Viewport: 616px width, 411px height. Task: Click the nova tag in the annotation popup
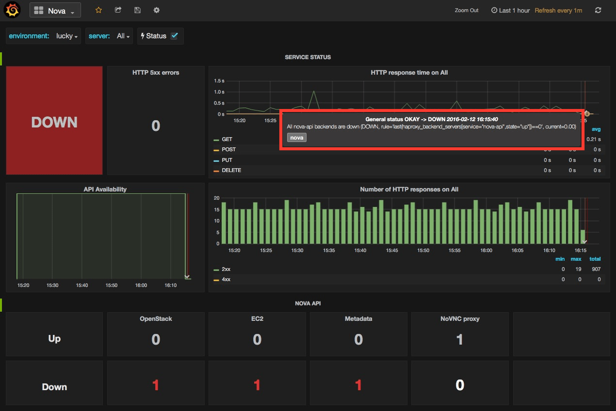pos(296,137)
